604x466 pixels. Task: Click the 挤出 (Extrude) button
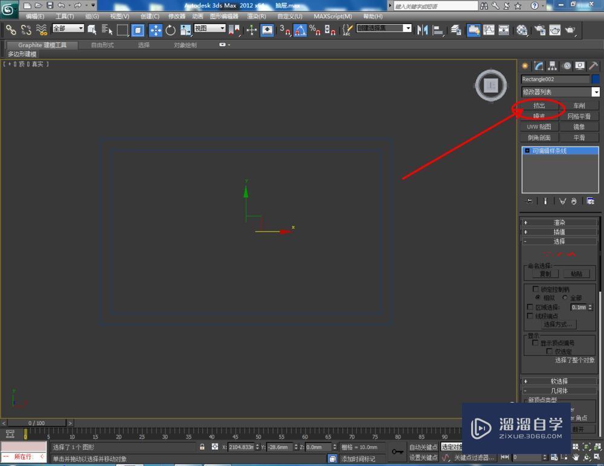[538, 105]
